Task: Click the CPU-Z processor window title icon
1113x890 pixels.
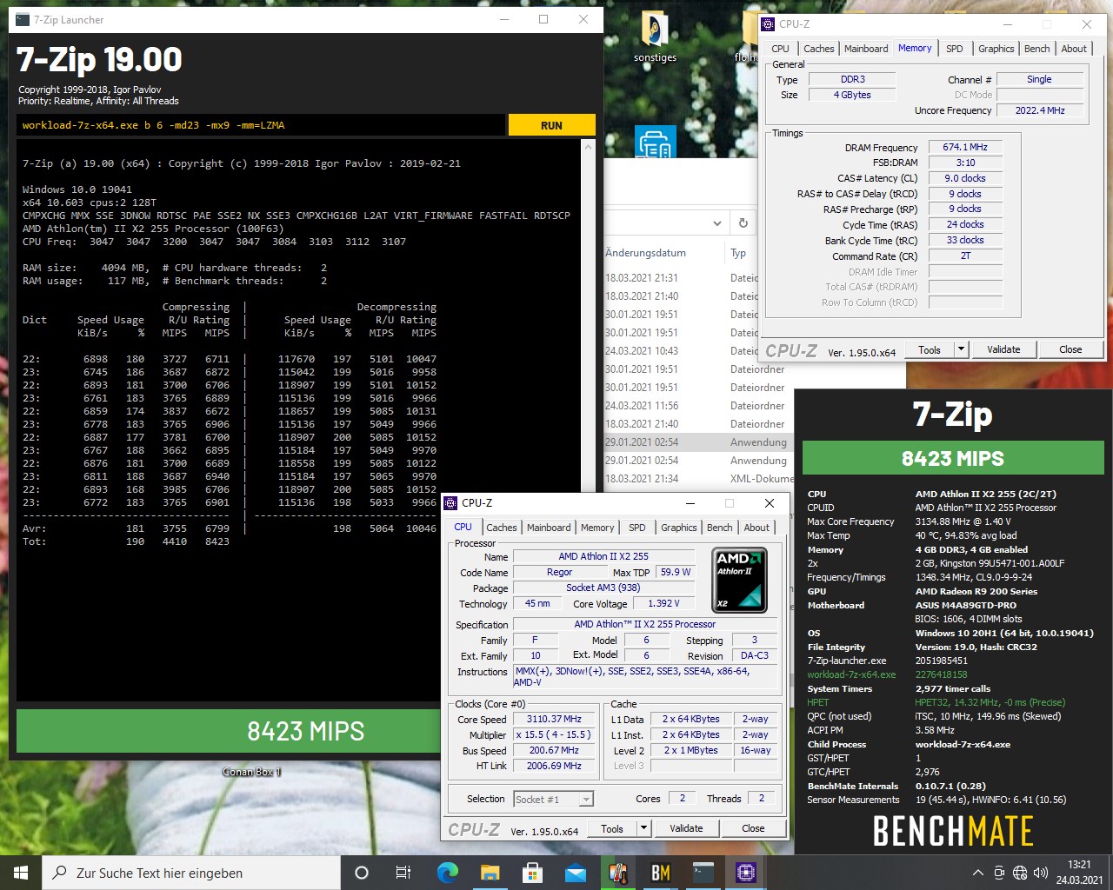Action: point(450,503)
